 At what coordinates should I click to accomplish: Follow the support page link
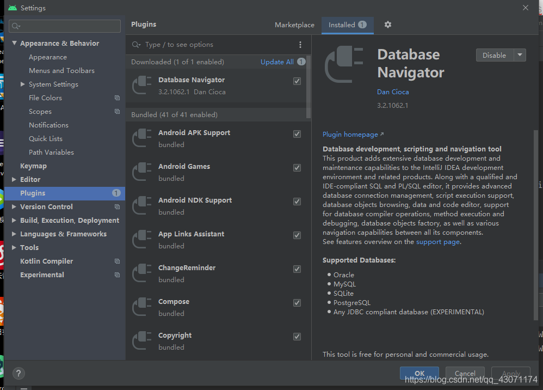coord(438,242)
